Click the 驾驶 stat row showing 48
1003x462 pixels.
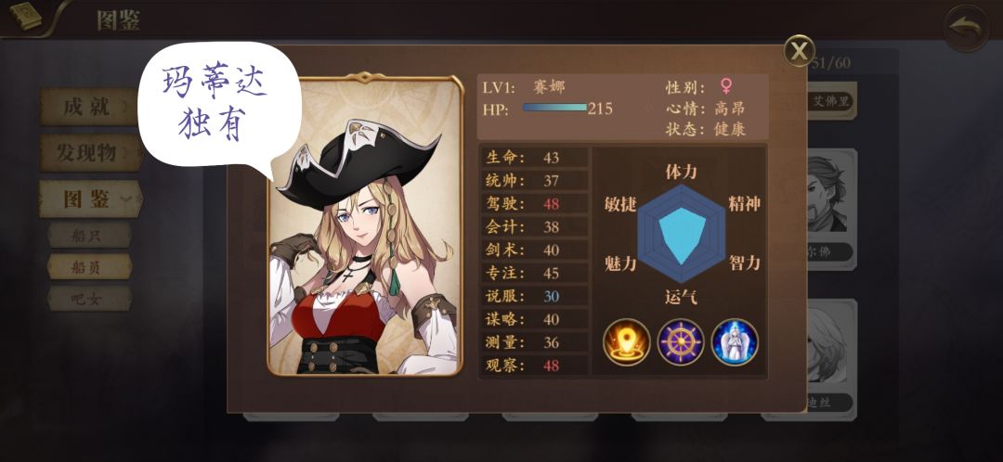(x=534, y=204)
